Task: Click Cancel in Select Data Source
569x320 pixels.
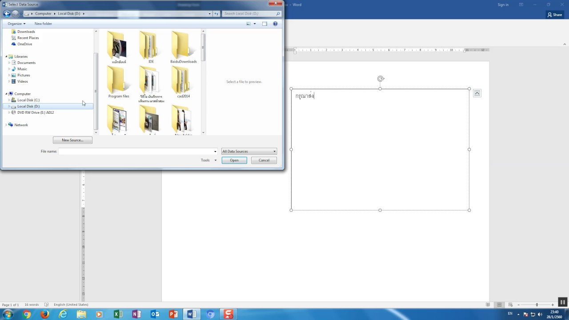Action: tap(264, 160)
